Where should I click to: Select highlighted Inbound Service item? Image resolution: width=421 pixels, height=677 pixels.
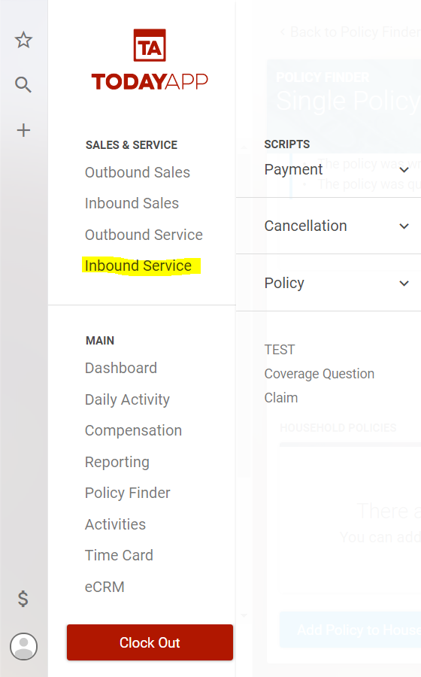click(138, 266)
